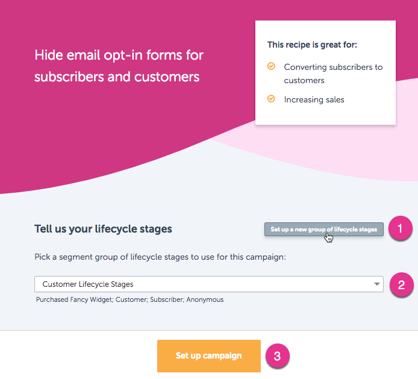Click the pink step 3 badge
The image size is (418, 379).
(x=277, y=356)
